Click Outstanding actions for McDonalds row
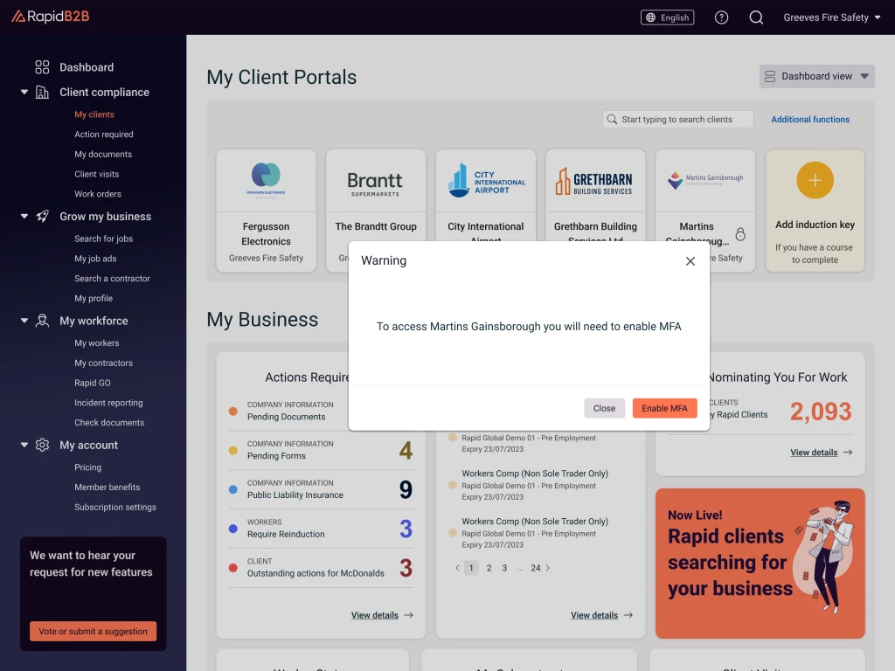 point(321,568)
